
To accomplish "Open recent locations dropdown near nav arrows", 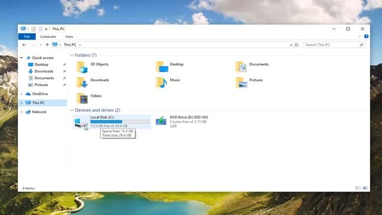I will pos(41,45).
